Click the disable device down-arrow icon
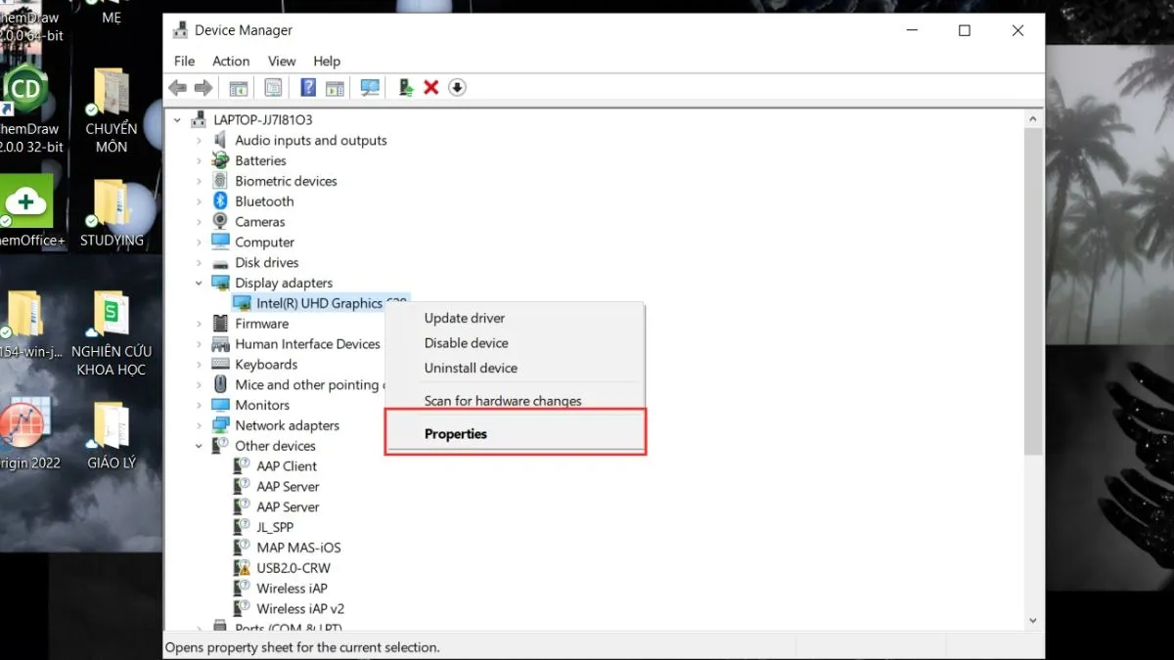Image resolution: width=1174 pixels, height=660 pixels. [457, 88]
